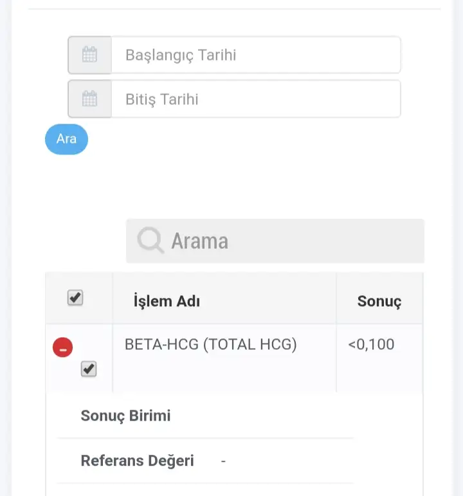Sort by the Sonuç column header

[x=379, y=300]
